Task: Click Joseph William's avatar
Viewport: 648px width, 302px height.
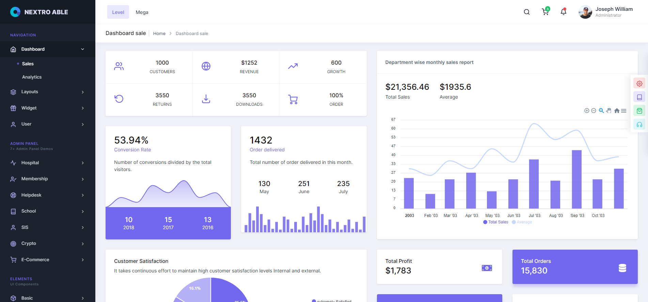Action: [x=585, y=12]
